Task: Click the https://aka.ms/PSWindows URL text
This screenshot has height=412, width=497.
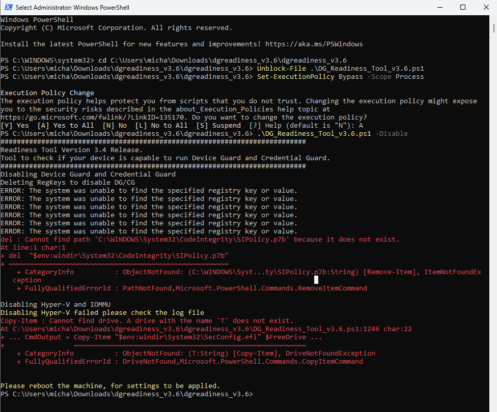Action: click(314, 44)
